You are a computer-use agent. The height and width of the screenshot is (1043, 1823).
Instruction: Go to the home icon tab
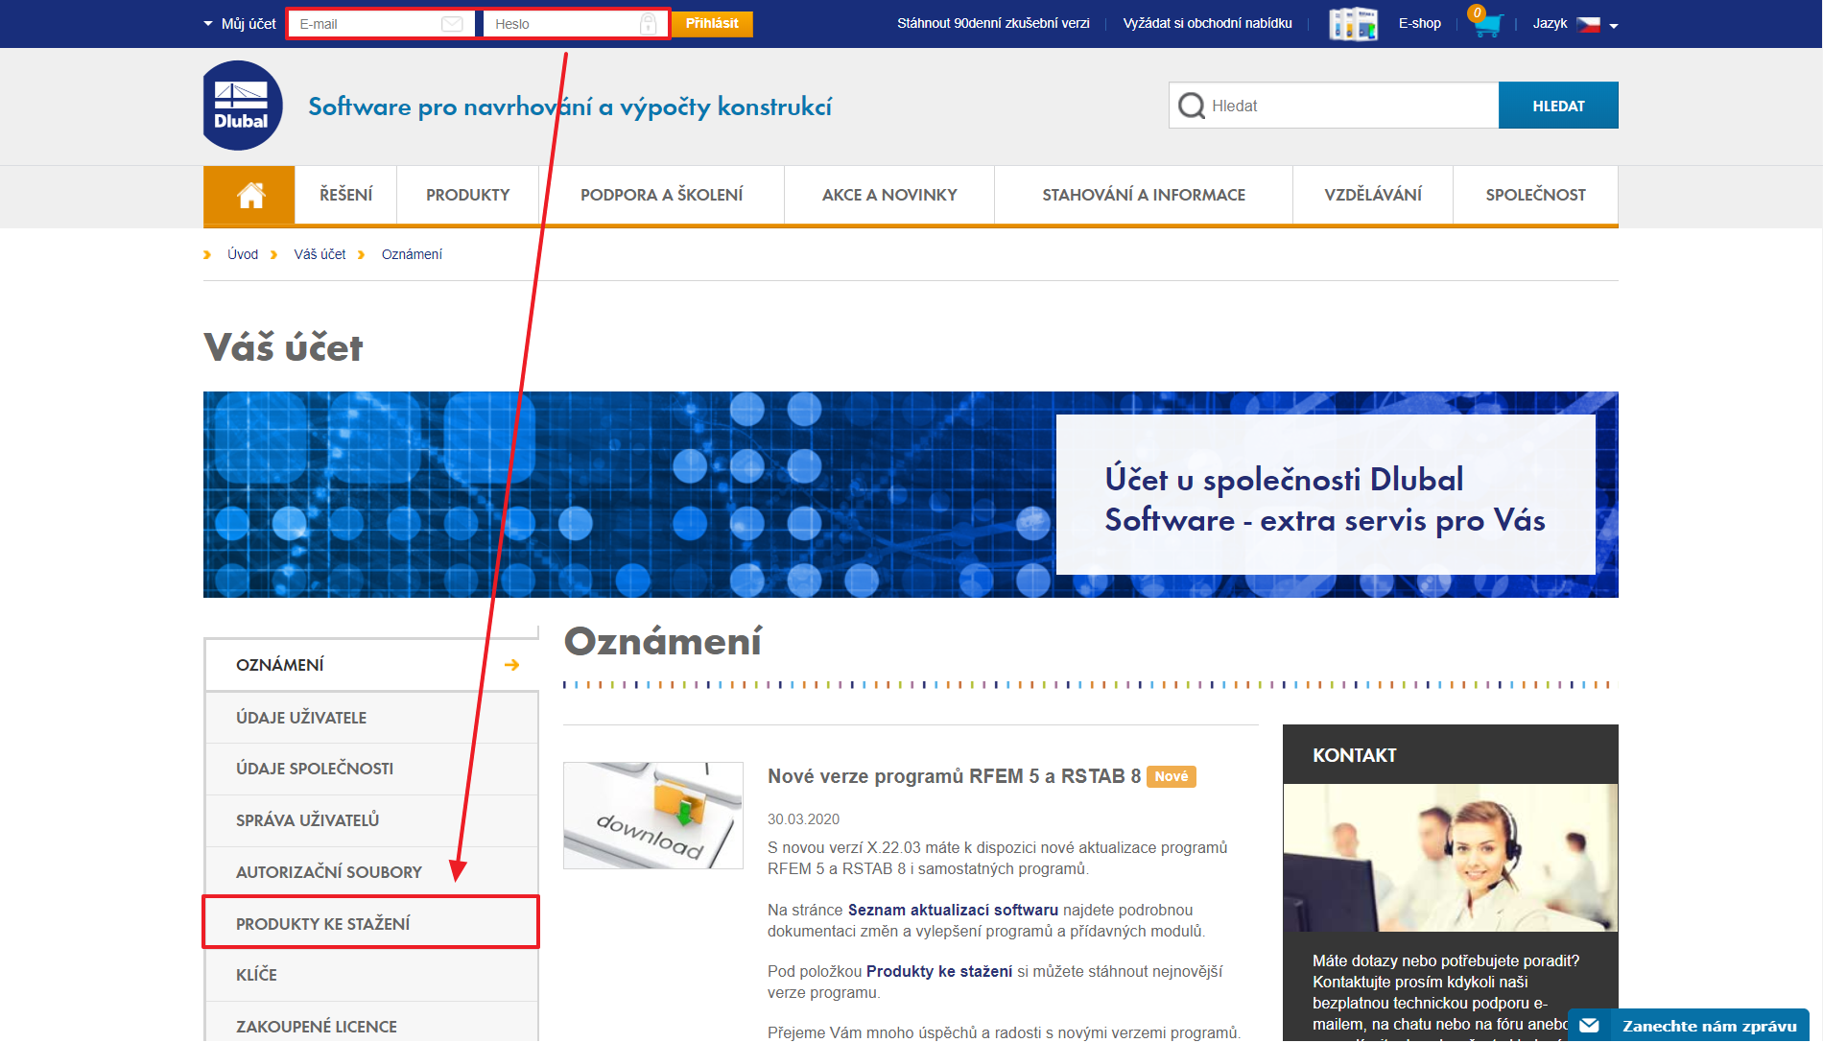coord(249,195)
